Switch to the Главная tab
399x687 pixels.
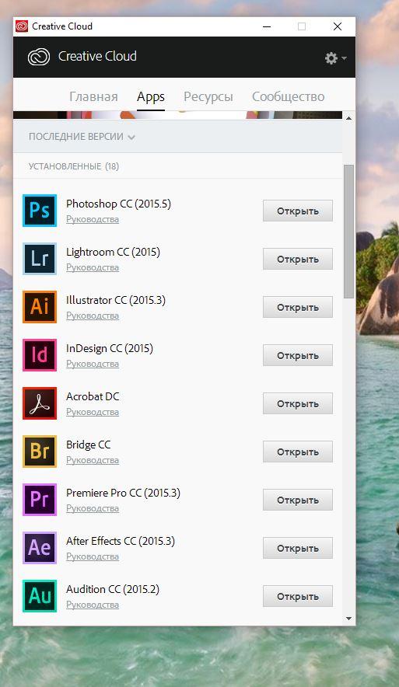93,96
